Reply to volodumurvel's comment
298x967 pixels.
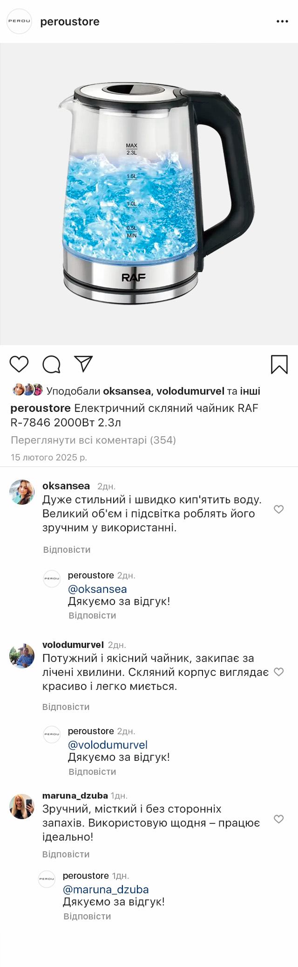pos(66,707)
